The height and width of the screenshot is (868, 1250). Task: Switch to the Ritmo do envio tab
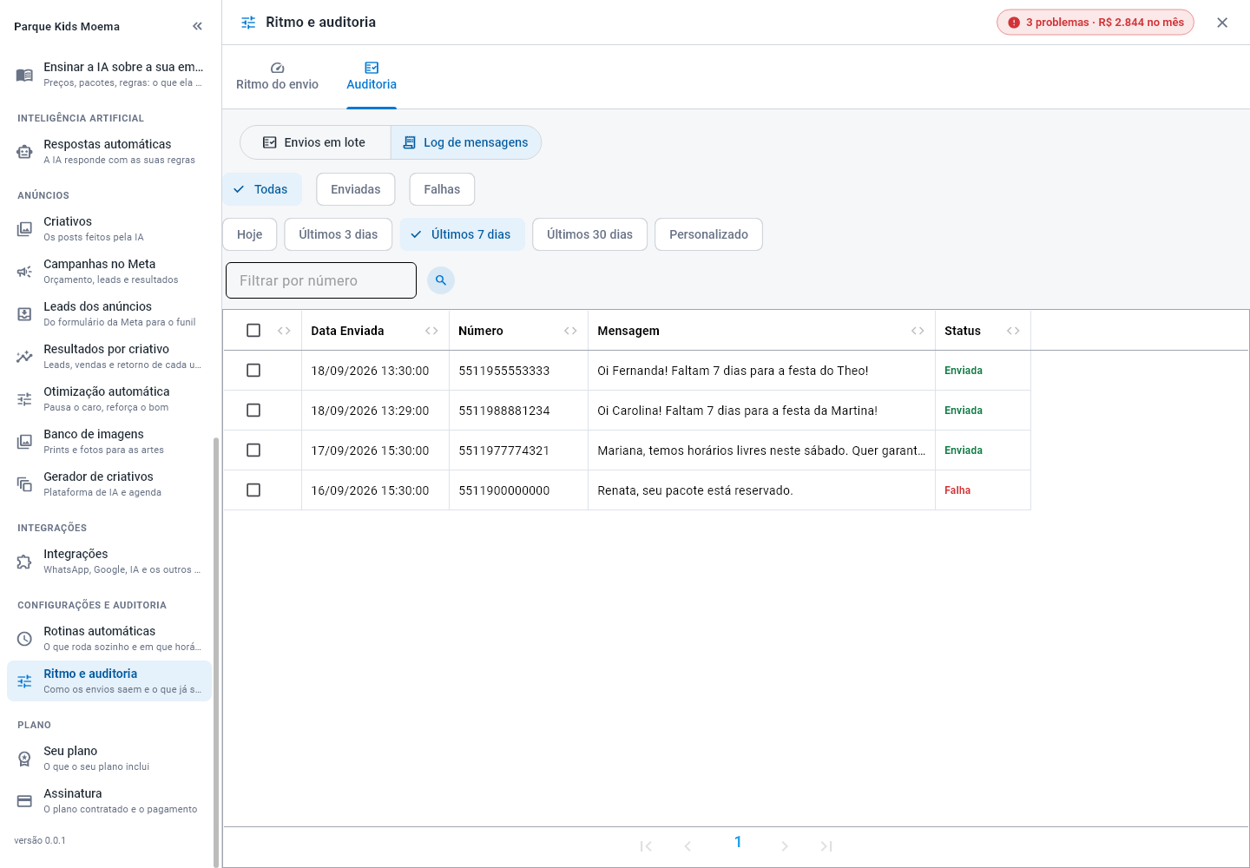pos(277,76)
